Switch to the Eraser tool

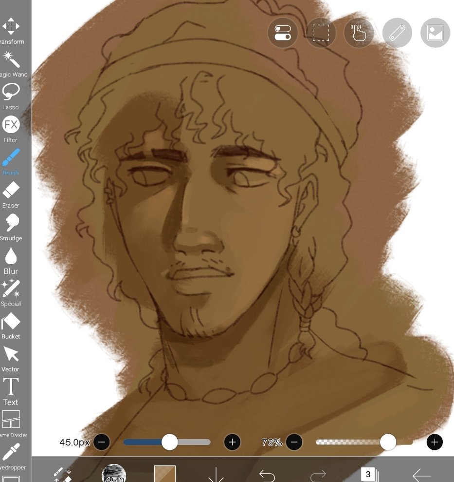coord(11,194)
